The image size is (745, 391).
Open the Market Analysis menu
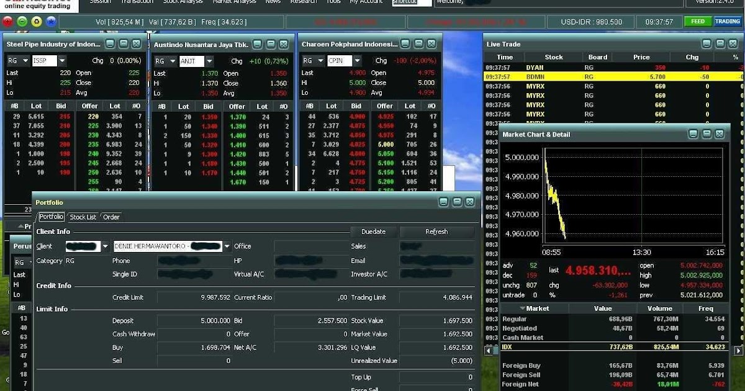pos(234,2)
